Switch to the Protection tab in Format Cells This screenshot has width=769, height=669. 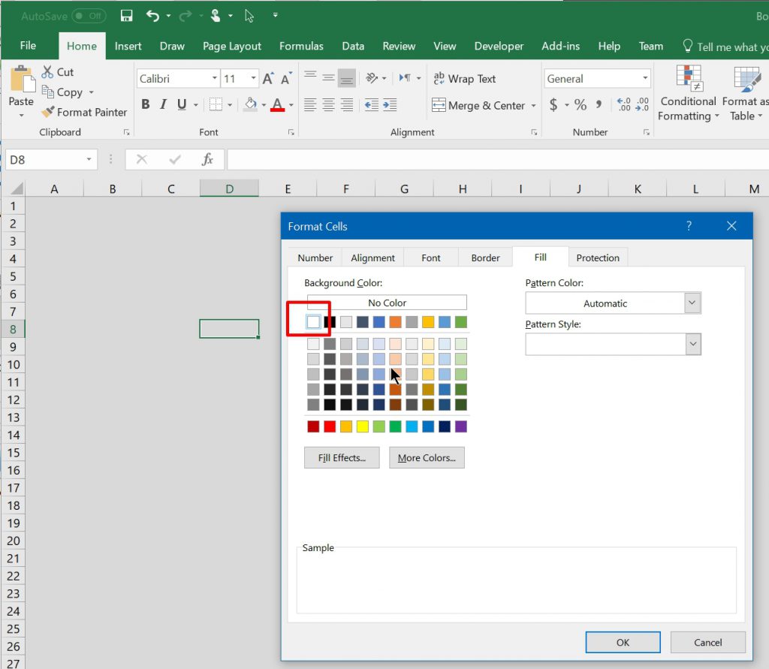(x=597, y=258)
